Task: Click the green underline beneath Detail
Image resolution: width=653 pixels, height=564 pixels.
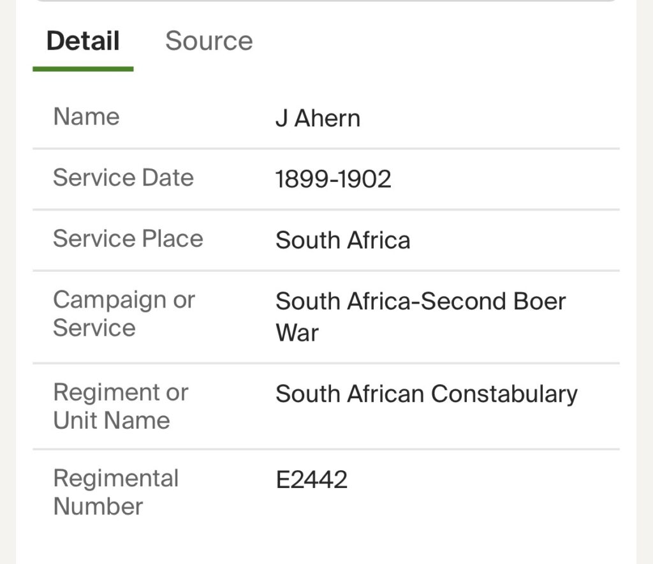Action: (83, 69)
